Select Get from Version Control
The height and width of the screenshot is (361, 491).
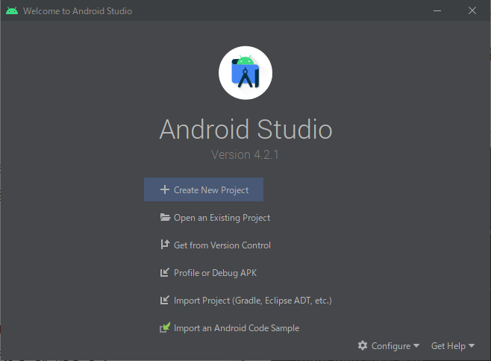coord(215,245)
